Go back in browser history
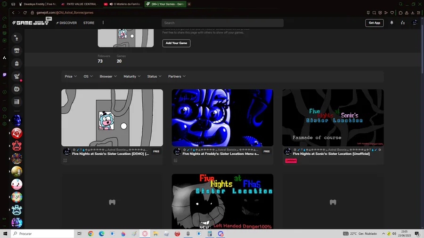Image resolution: width=424 pixels, height=238 pixels. pos(13,13)
